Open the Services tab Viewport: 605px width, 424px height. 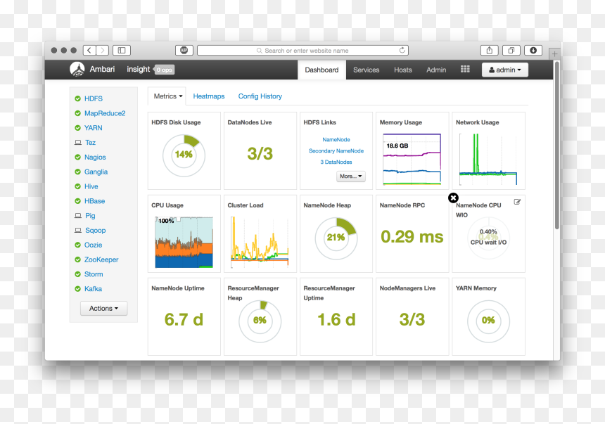point(366,70)
